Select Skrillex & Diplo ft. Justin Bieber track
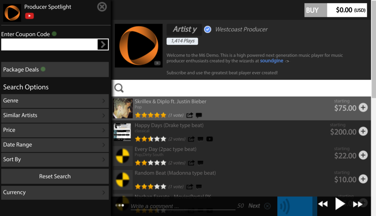 click(x=170, y=101)
